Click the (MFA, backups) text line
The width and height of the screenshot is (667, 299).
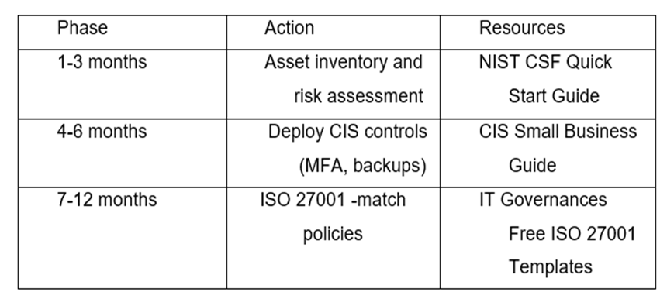coord(362,166)
